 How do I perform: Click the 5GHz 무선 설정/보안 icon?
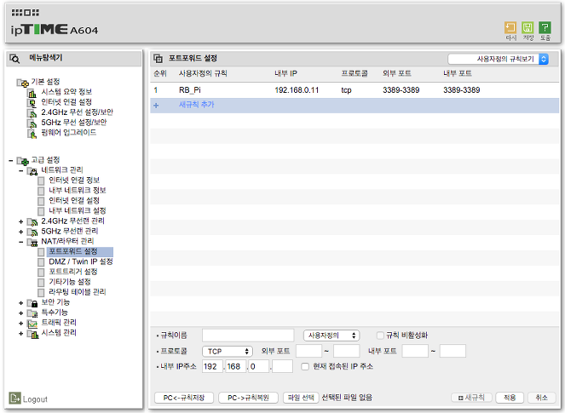click(x=32, y=123)
